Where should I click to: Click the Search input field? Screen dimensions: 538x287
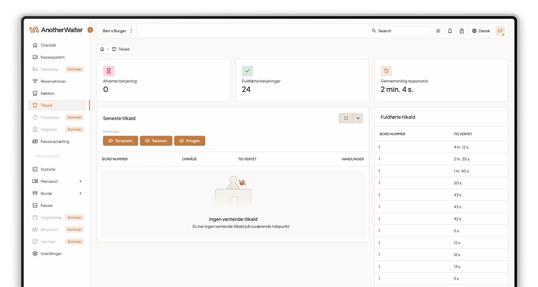coord(400,31)
